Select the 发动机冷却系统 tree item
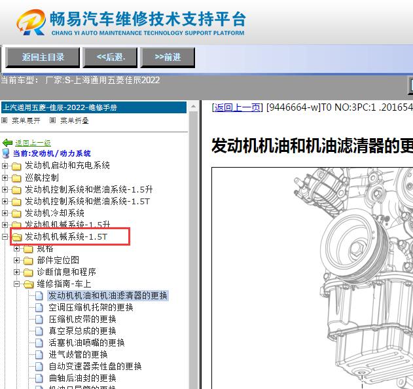This screenshot has height=389, width=413. tap(54, 213)
